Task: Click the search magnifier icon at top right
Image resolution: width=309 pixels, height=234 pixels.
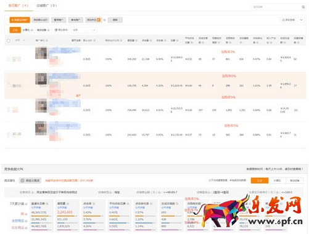Action: tap(303, 7)
